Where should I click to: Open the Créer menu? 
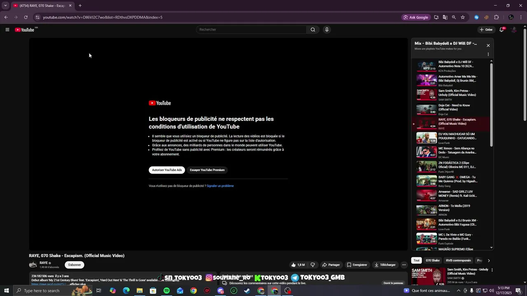click(486, 30)
